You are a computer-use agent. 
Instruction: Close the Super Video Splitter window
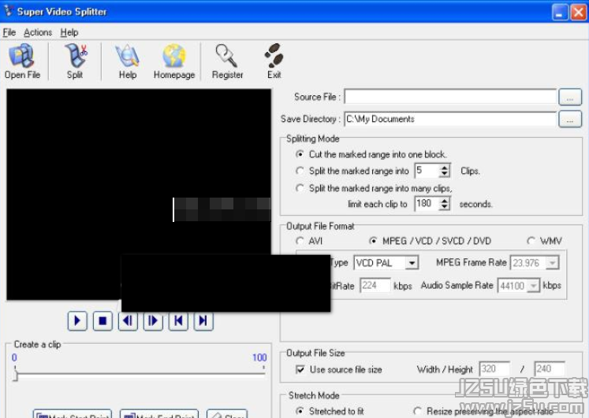point(578,13)
